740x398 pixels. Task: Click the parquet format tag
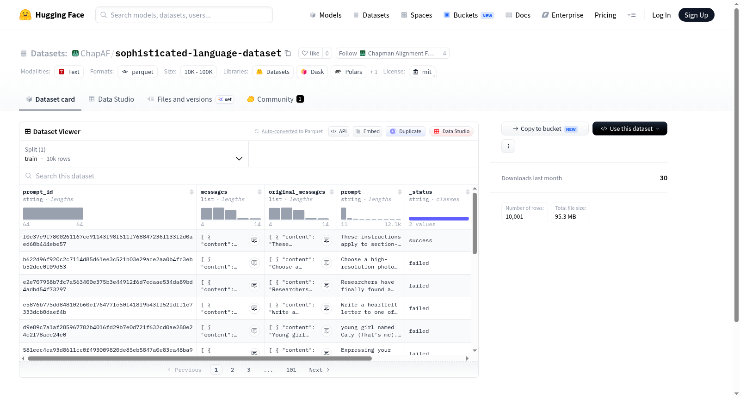(x=138, y=72)
